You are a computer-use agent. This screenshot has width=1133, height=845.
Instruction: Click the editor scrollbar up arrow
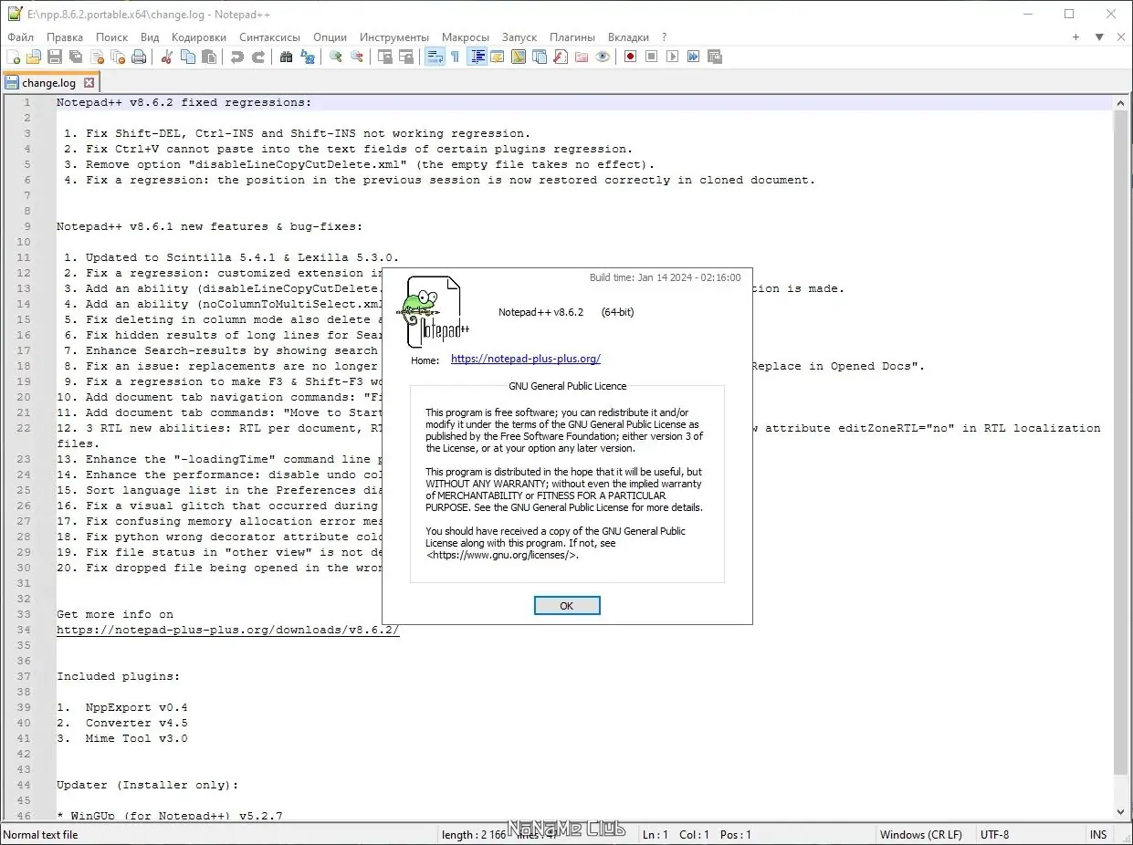(x=1121, y=103)
